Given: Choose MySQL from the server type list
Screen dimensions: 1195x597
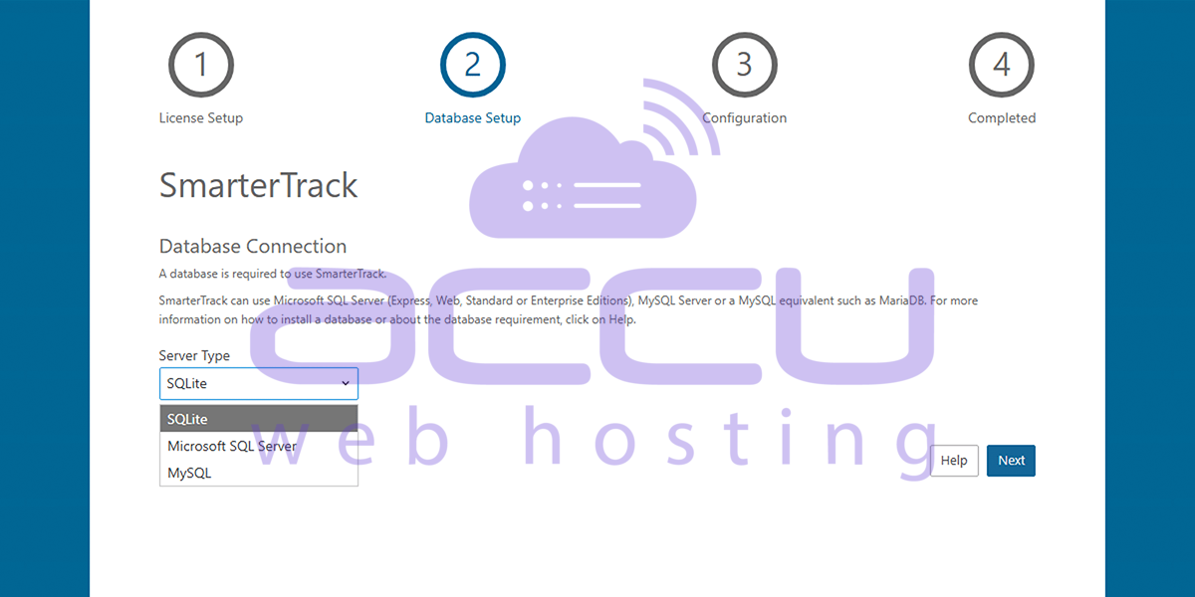Looking at the screenshot, I should pyautogui.click(x=259, y=473).
